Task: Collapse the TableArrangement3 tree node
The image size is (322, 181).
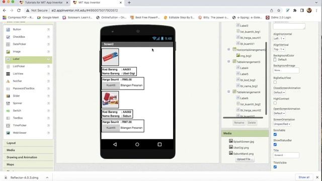Action: [228, 61]
